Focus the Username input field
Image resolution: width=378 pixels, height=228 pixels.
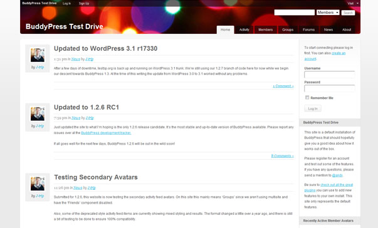[330, 75]
